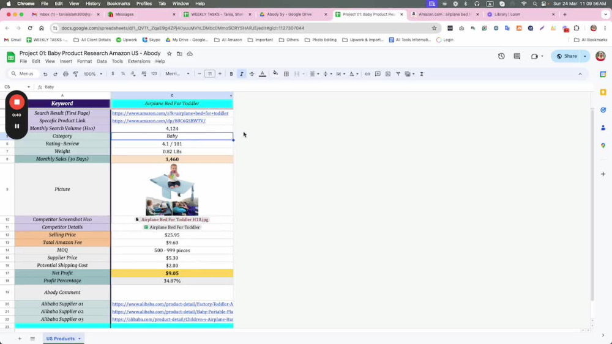The image size is (612, 344).
Task: Click the airplane bed product picture
Action: pos(172,189)
